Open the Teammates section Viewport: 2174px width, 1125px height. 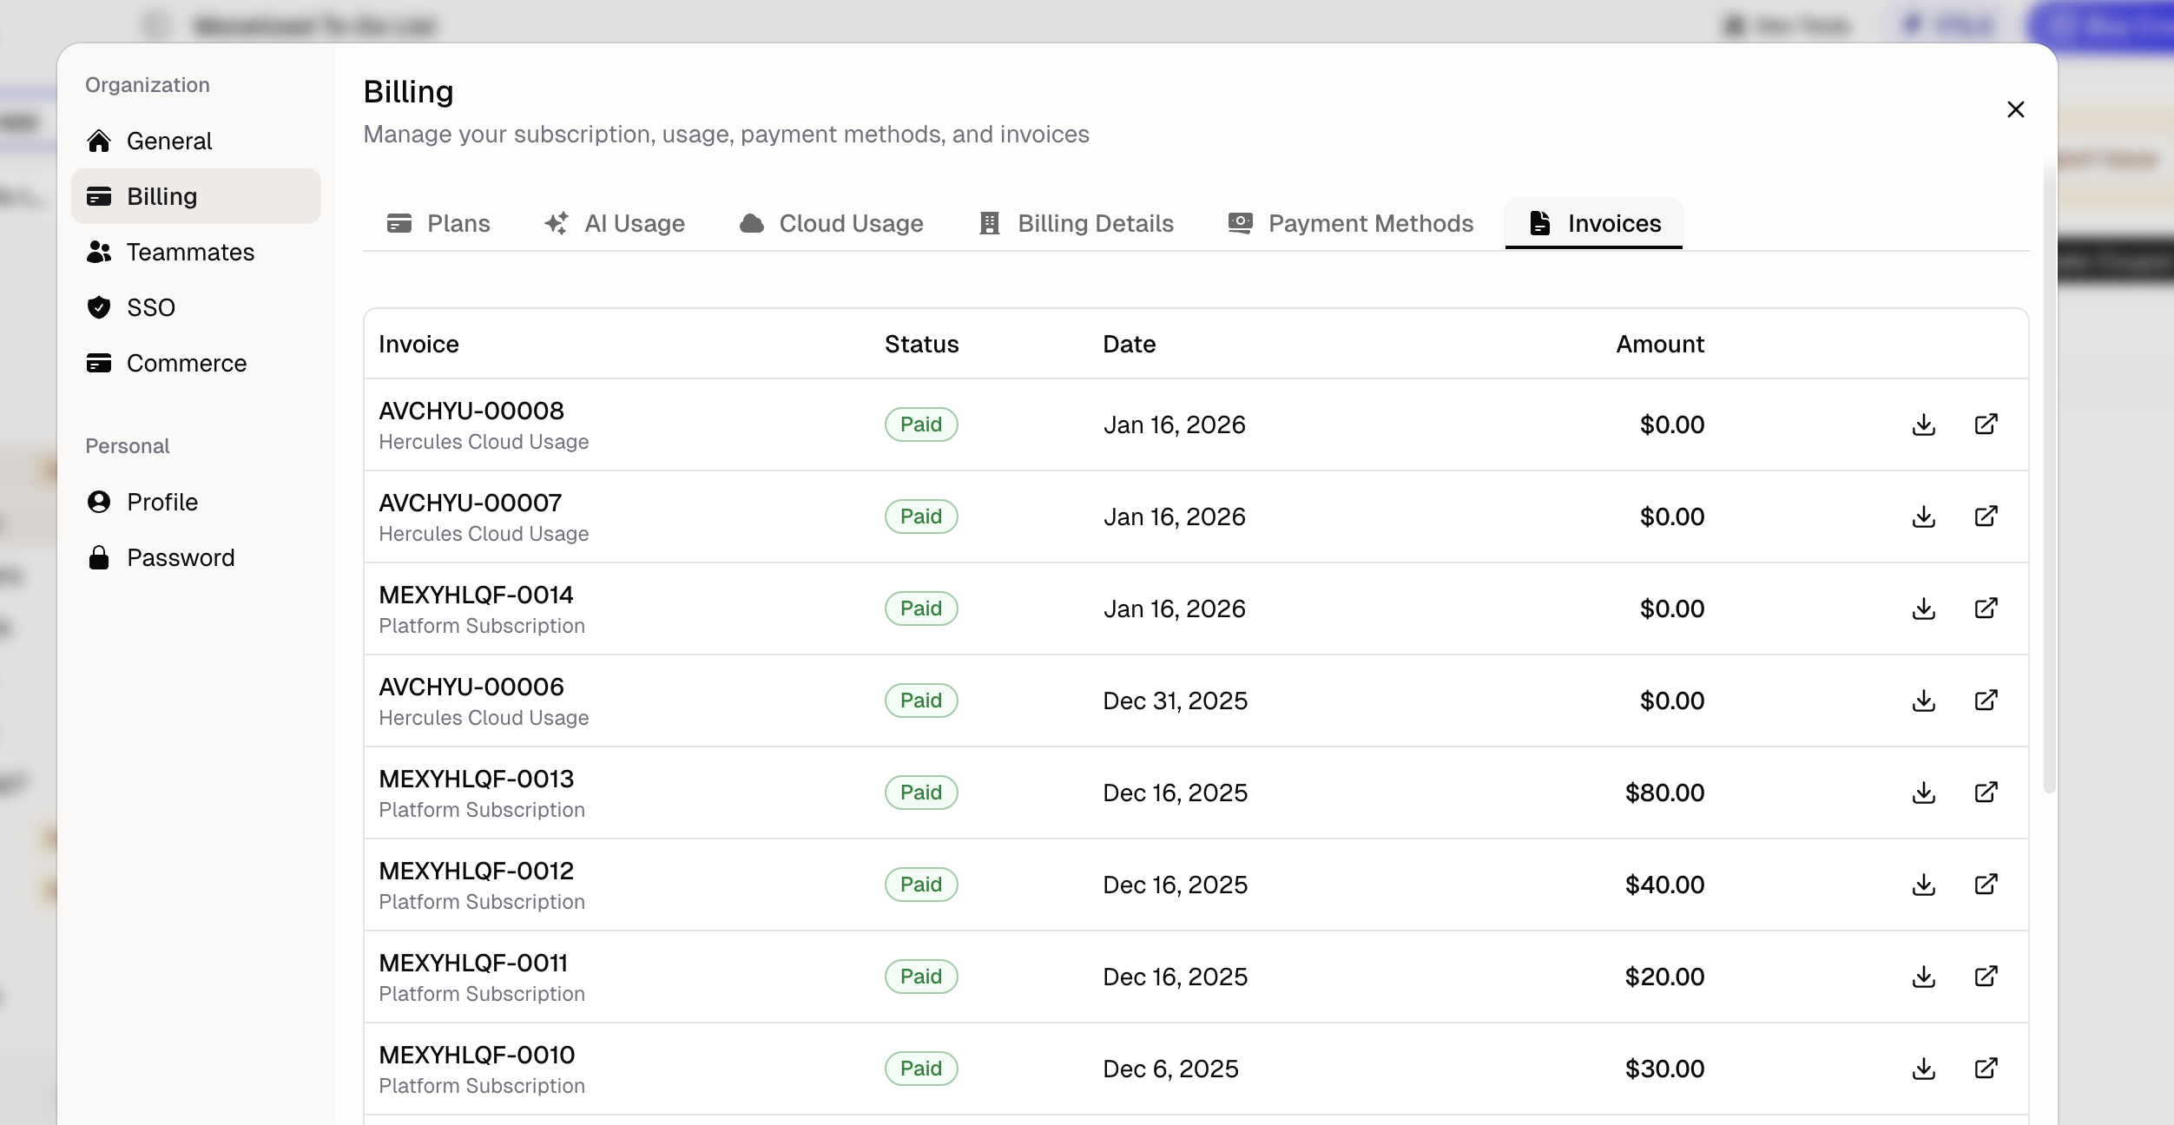coord(196,252)
